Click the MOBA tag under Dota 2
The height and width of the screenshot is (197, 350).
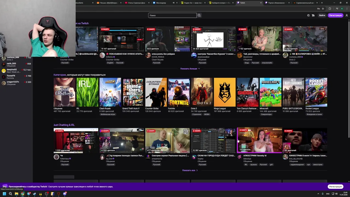coord(207,114)
